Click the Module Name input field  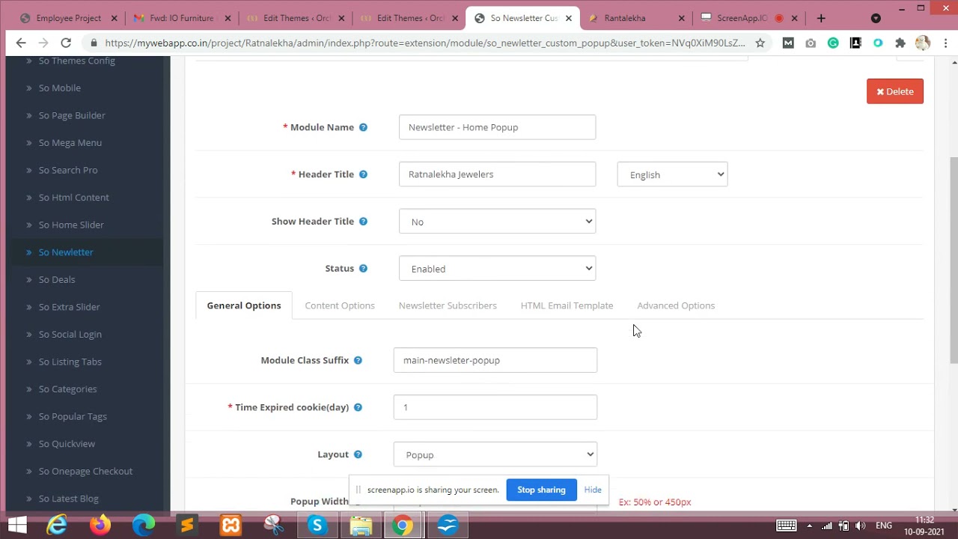tap(497, 127)
